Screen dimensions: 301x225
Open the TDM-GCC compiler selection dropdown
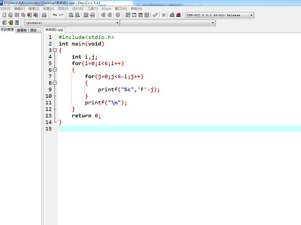(x=220, y=15)
